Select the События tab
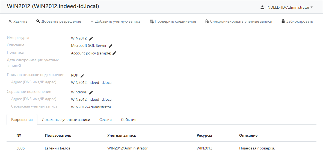The height and width of the screenshot is (156, 323). coord(129,120)
